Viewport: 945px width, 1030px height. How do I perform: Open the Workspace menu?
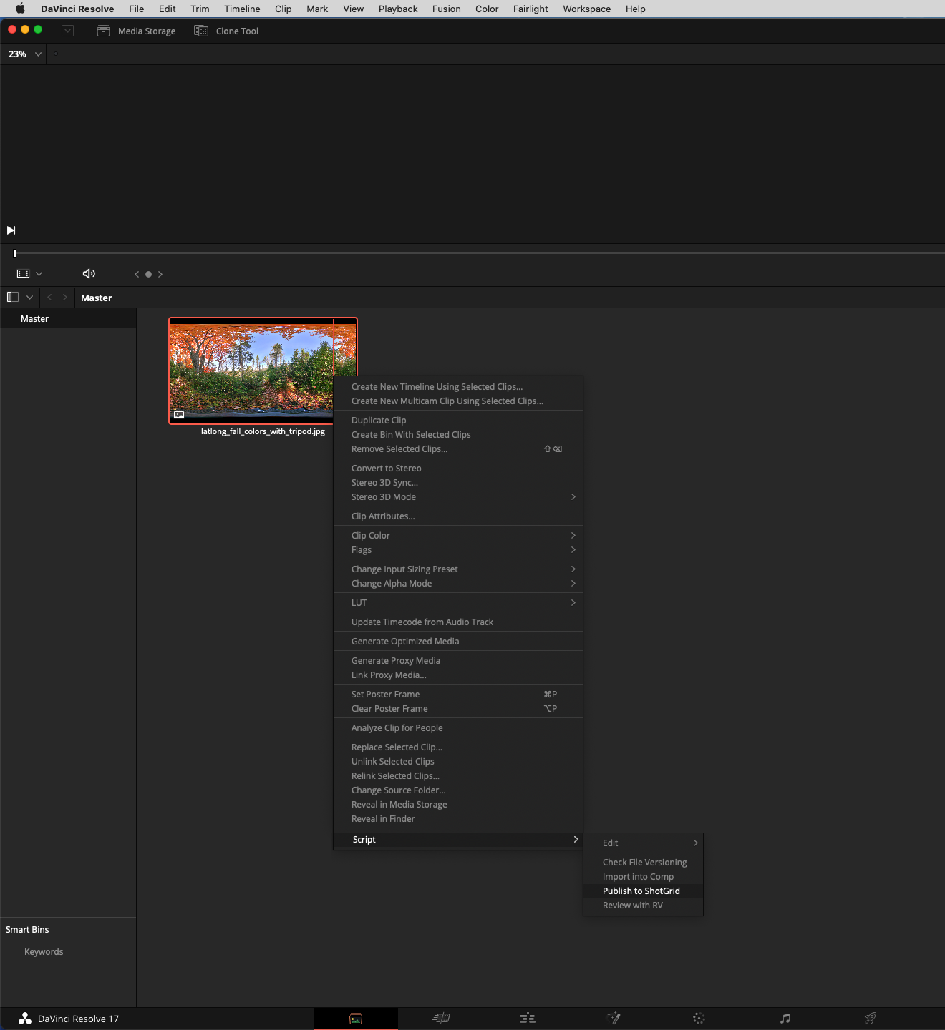point(586,9)
